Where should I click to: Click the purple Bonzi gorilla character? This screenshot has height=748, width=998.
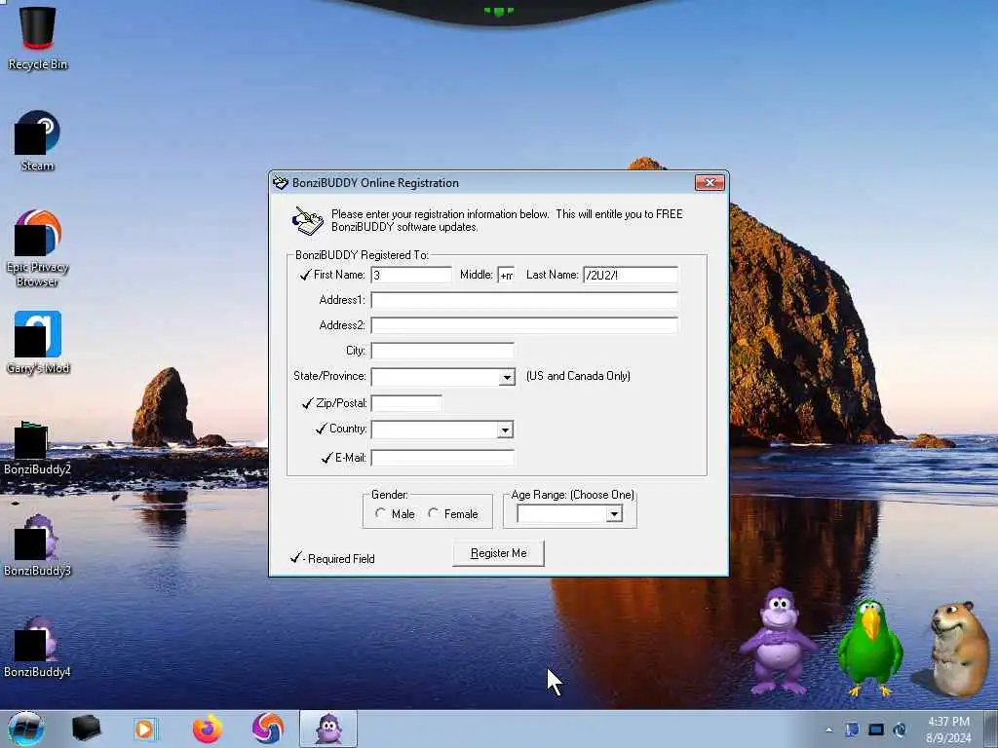(778, 641)
